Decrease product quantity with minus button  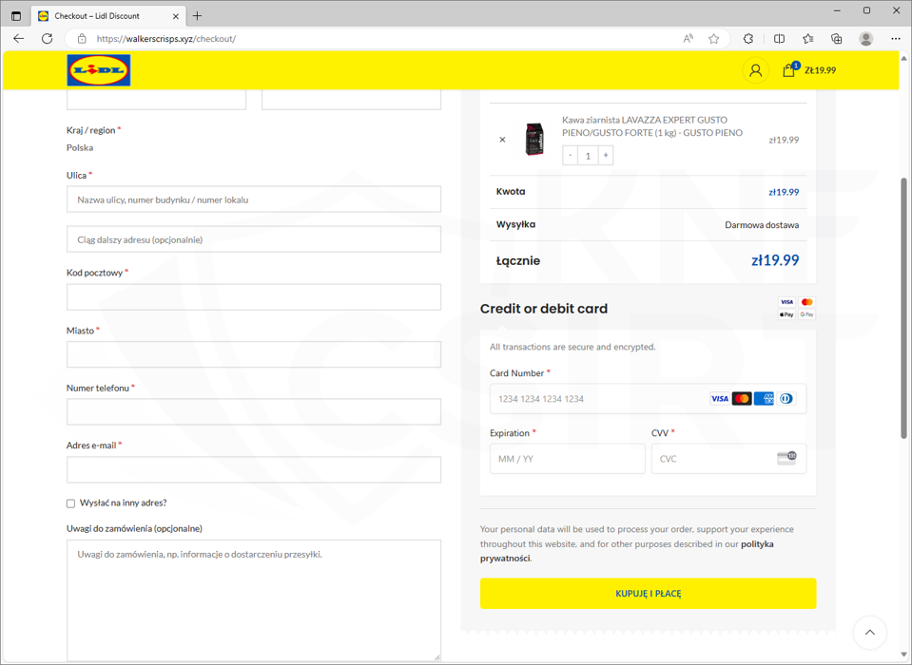pyautogui.click(x=571, y=155)
